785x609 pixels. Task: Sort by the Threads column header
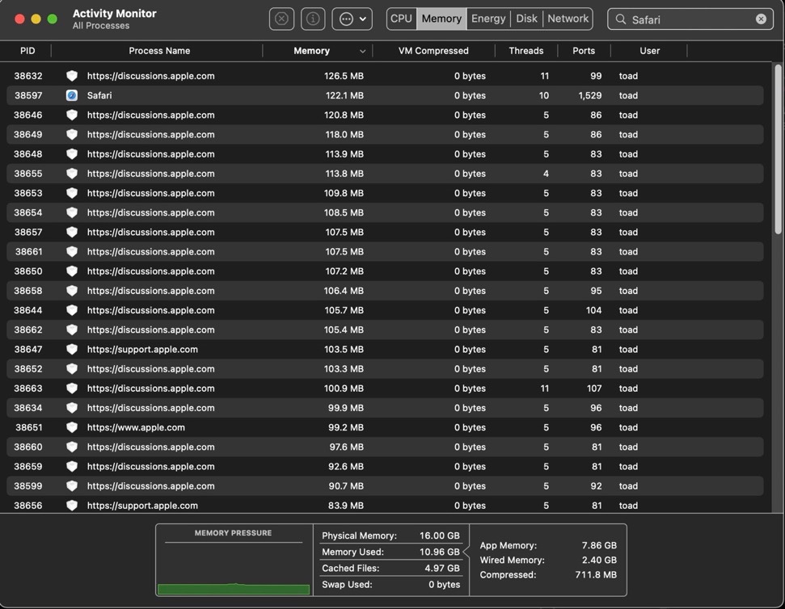(525, 51)
